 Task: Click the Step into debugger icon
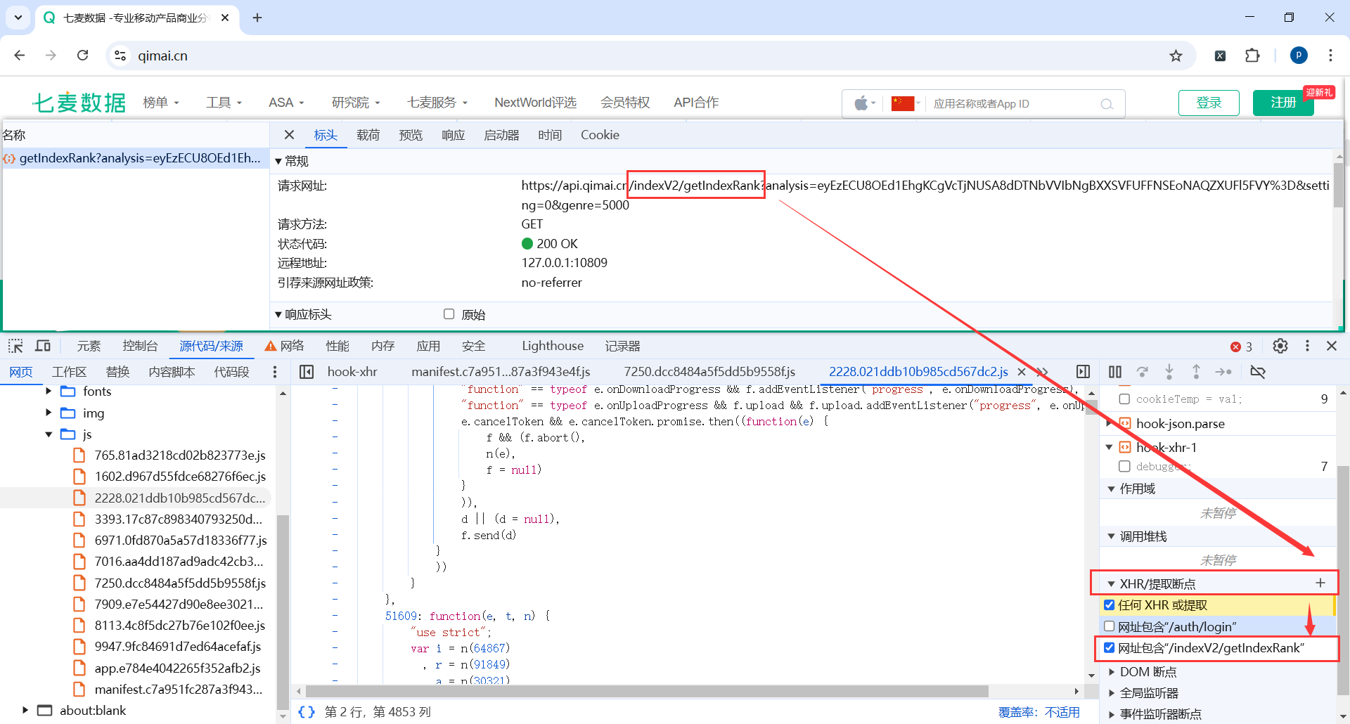point(1169,372)
